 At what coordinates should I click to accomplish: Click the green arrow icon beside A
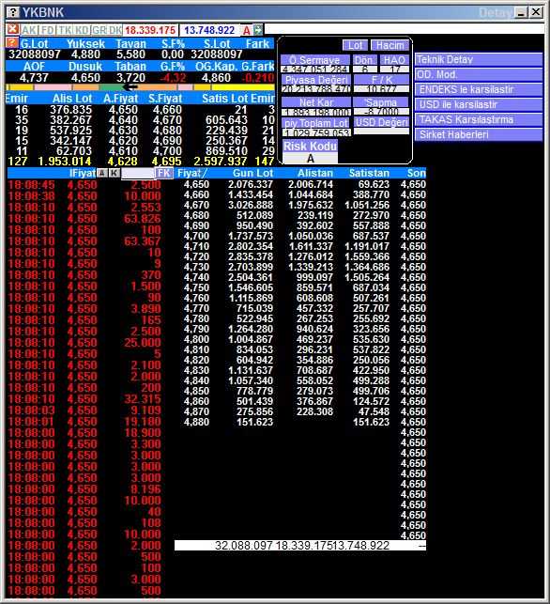click(x=258, y=30)
